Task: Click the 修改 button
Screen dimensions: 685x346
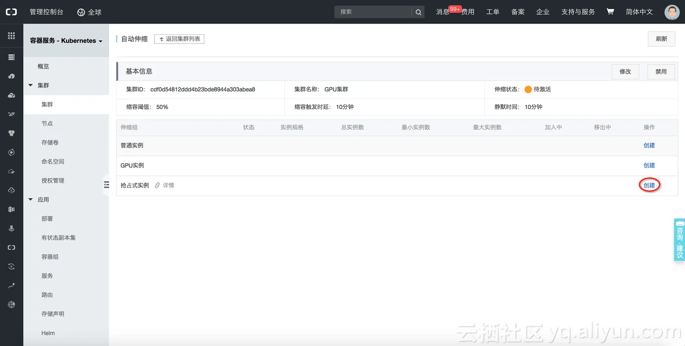Action: (x=625, y=71)
